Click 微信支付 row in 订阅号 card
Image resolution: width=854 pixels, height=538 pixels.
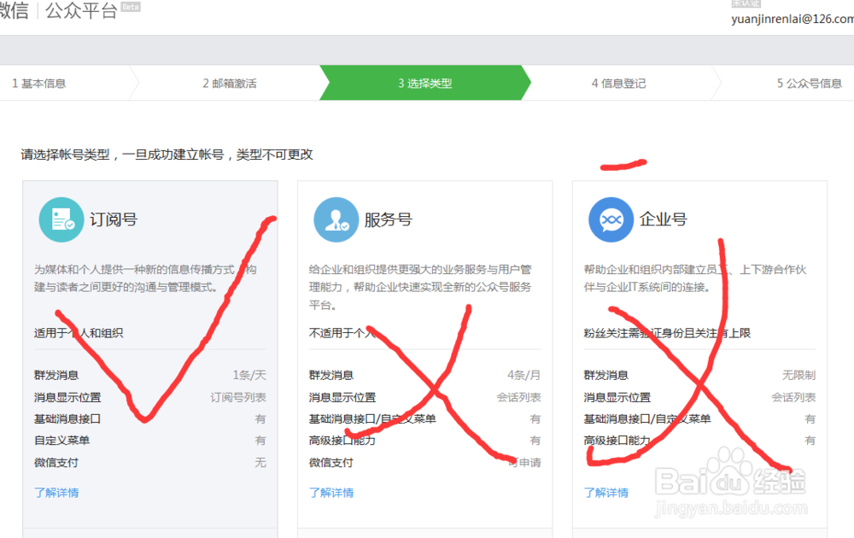(149, 462)
